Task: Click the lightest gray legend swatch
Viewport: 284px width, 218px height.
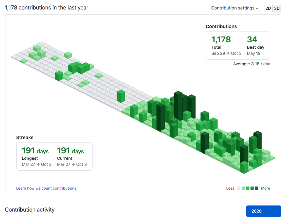Action: [239, 188]
